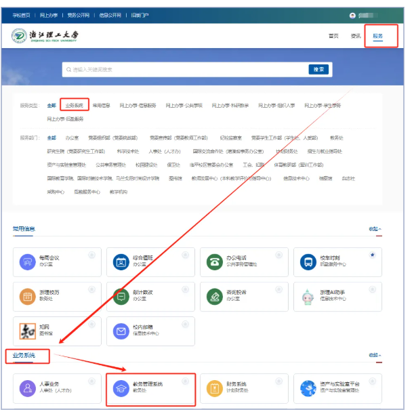Open the 浙理校历 calendar icon
The image size is (414, 416).
click(x=28, y=297)
